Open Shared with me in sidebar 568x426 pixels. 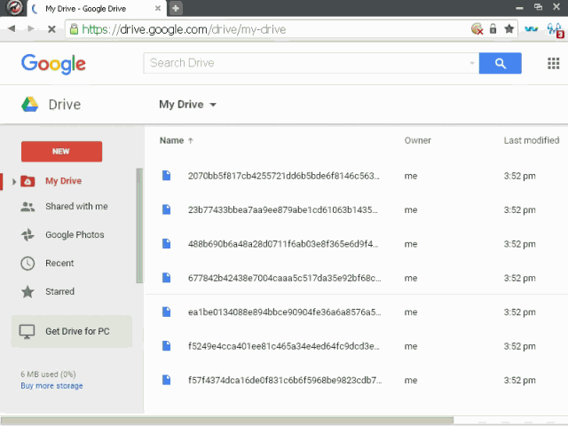[x=64, y=207]
